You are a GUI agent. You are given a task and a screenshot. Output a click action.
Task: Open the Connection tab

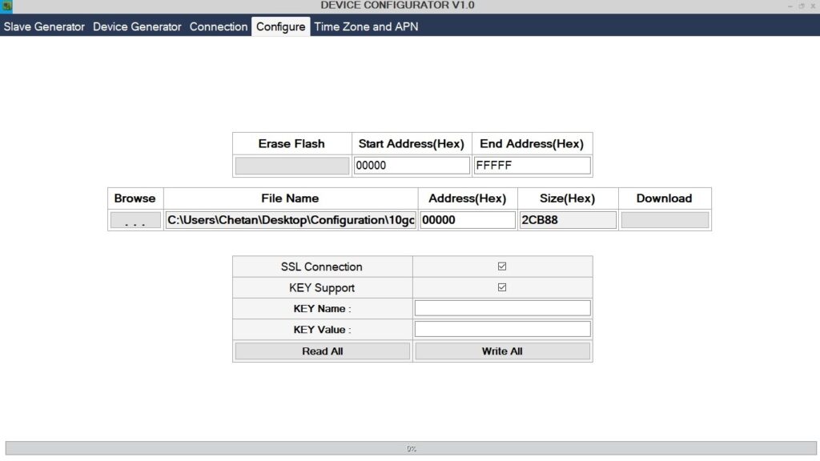pyautogui.click(x=219, y=26)
